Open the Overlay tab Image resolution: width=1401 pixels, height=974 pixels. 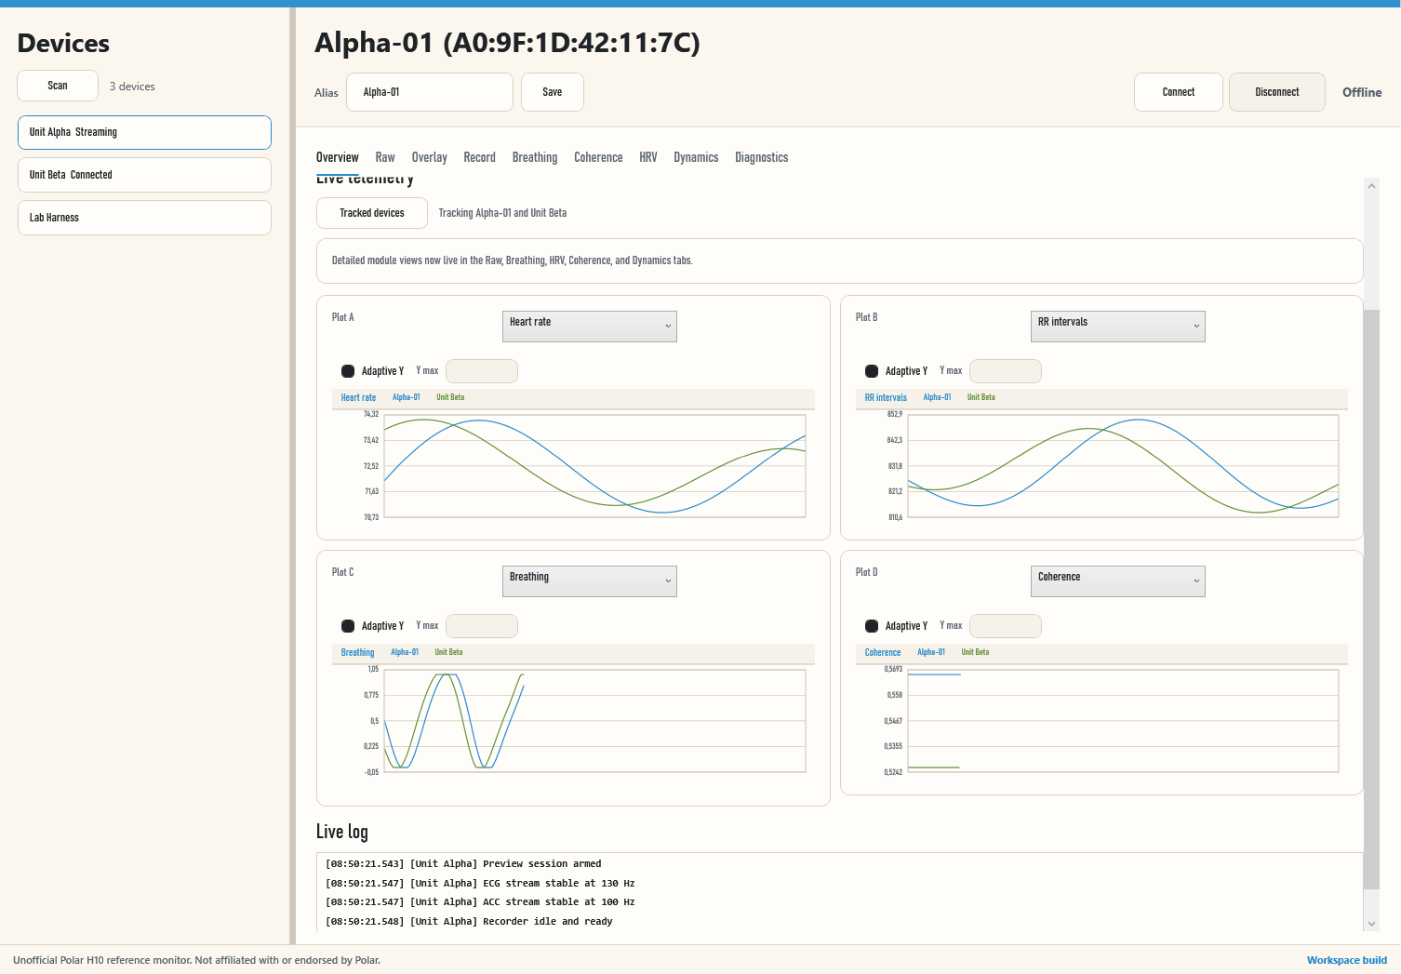point(429,157)
